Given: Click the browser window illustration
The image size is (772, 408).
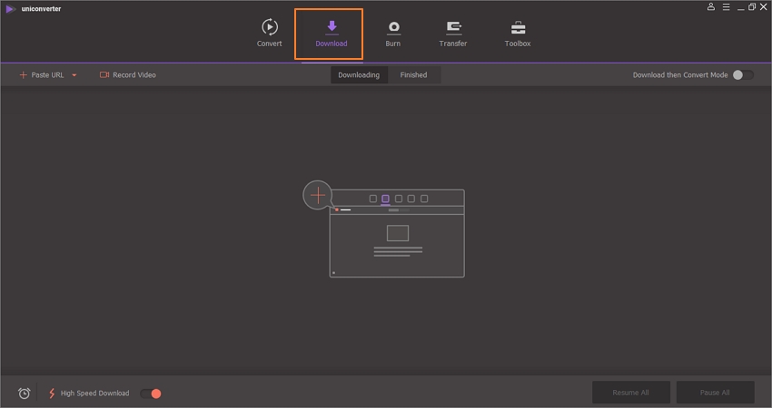Looking at the screenshot, I should [397, 234].
